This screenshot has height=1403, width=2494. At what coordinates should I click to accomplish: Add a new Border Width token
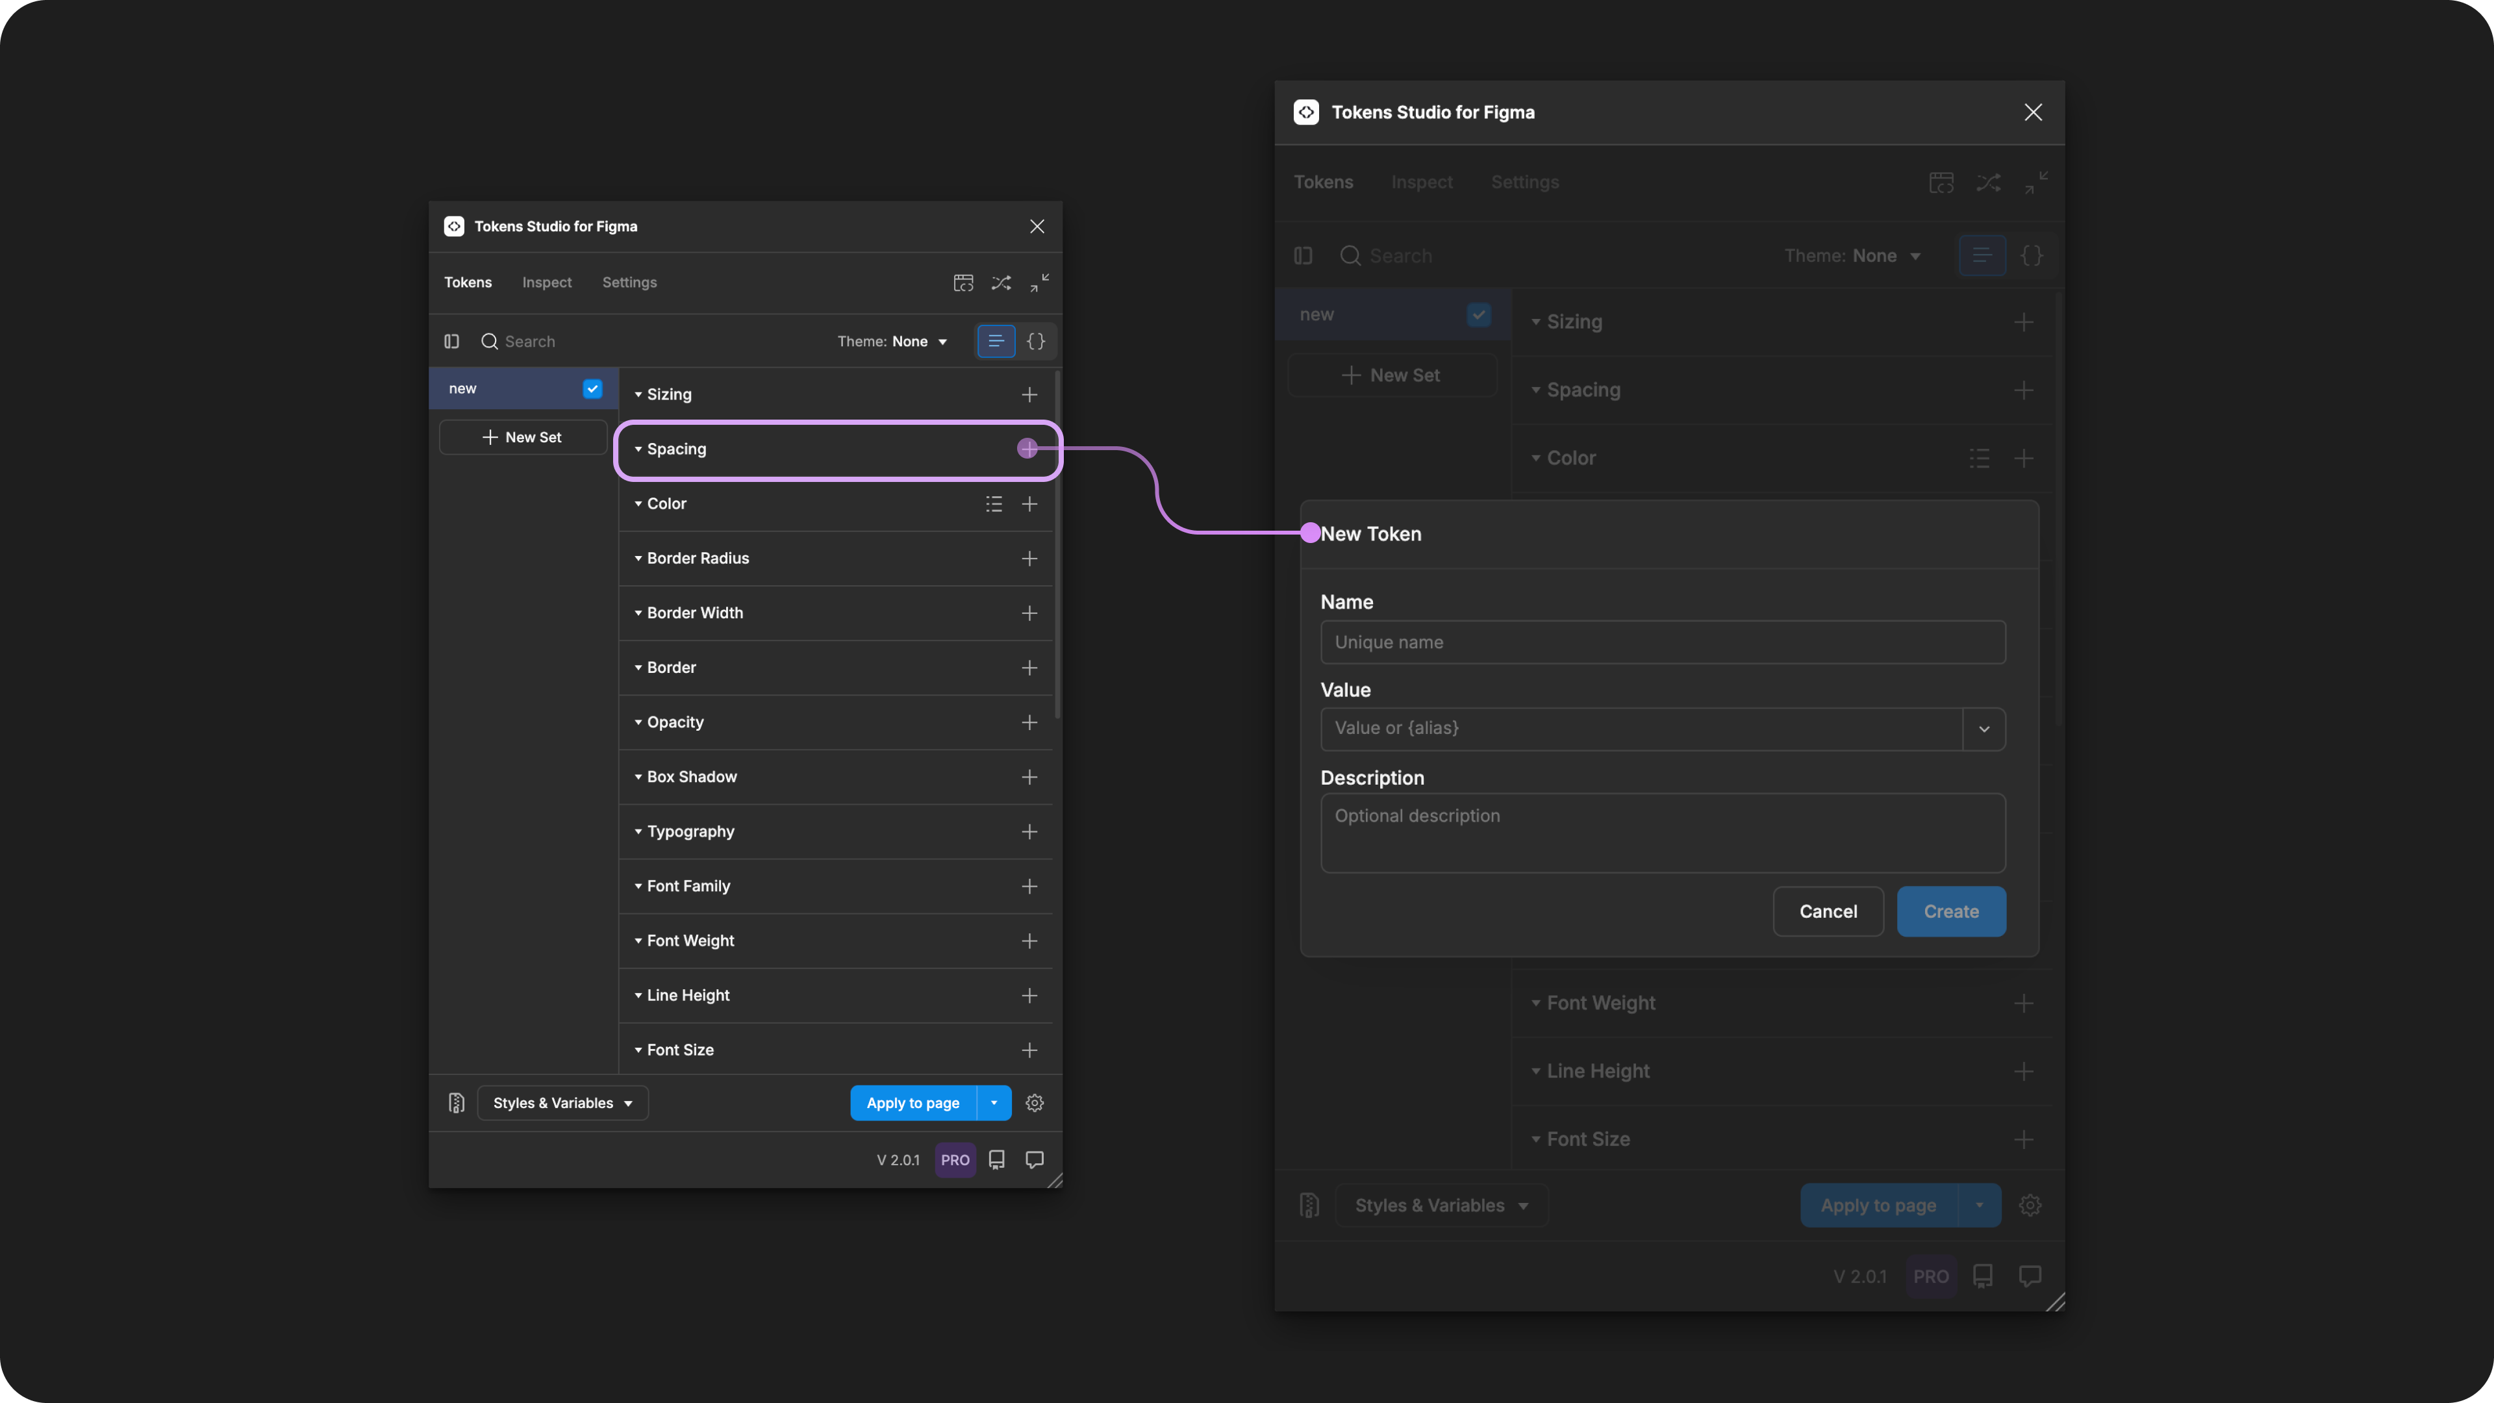tap(1029, 613)
